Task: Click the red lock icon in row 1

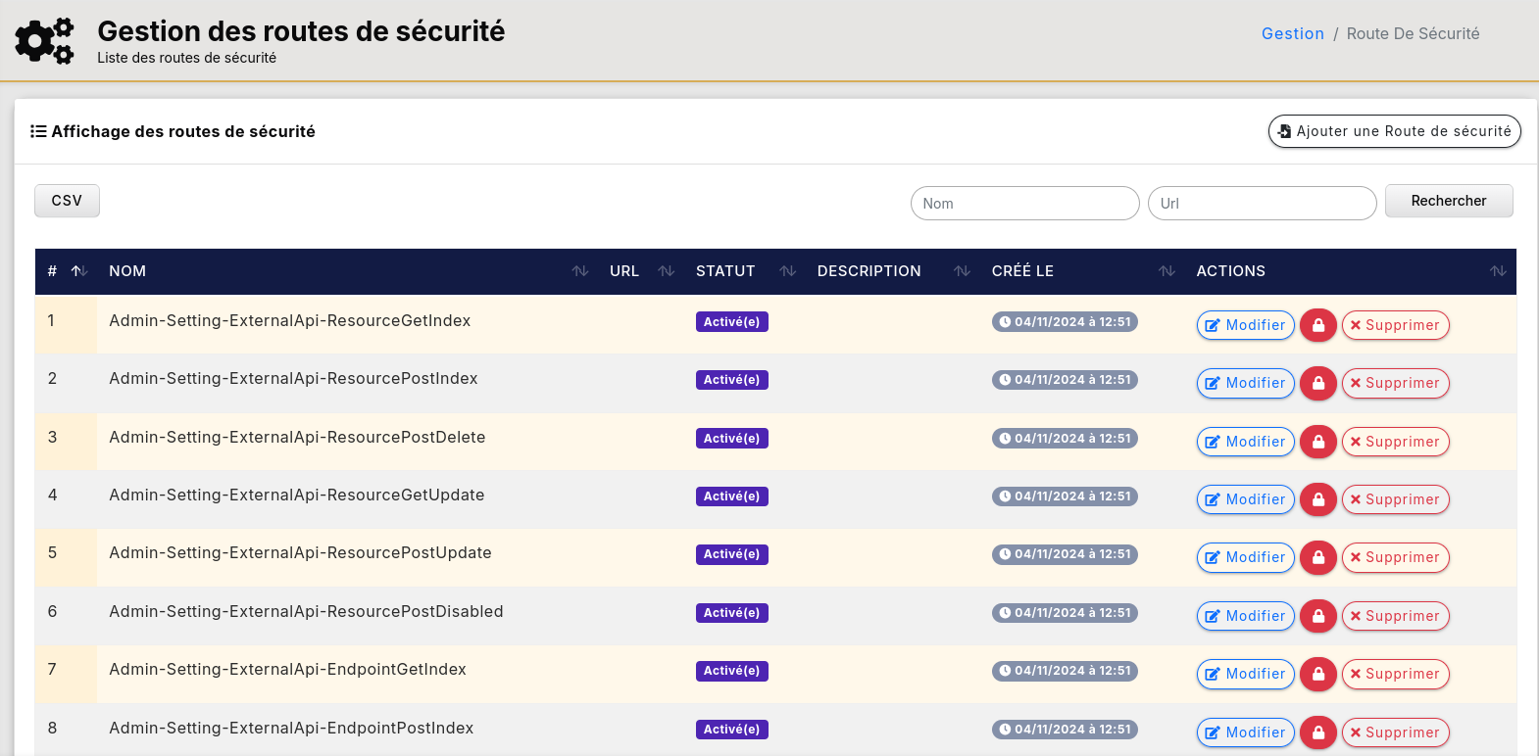Action: click(1317, 325)
